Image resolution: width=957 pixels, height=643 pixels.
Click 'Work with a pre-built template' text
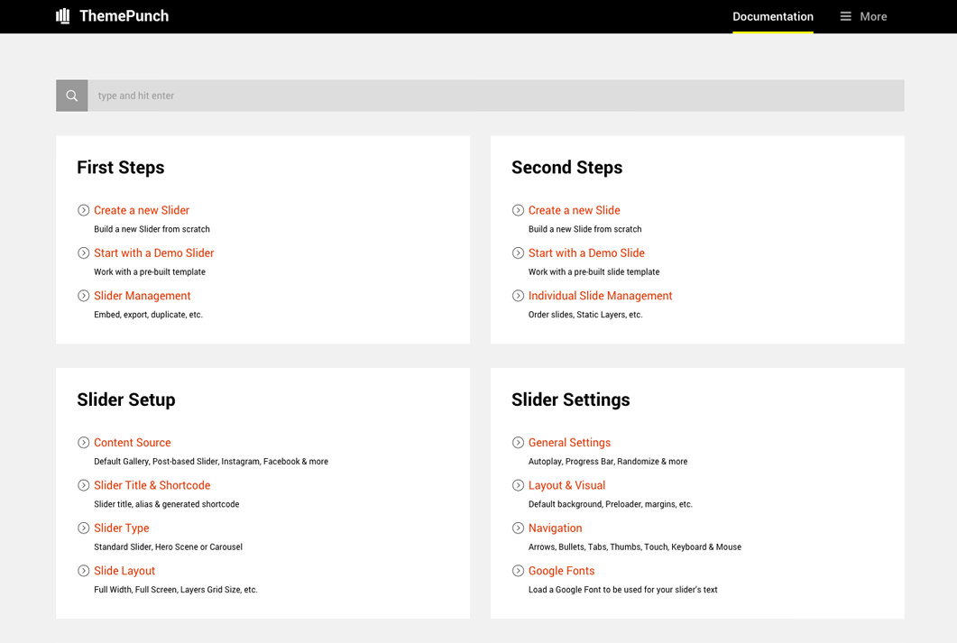[150, 272]
